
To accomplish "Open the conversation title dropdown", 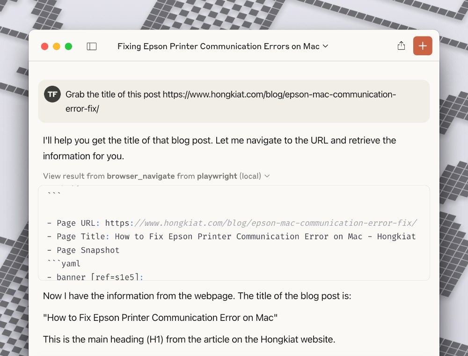I will 223,46.
